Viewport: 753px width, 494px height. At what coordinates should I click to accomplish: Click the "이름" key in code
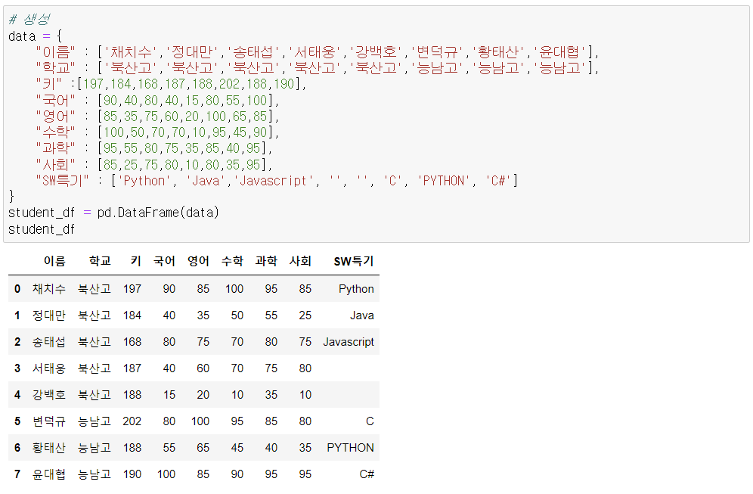point(56,52)
